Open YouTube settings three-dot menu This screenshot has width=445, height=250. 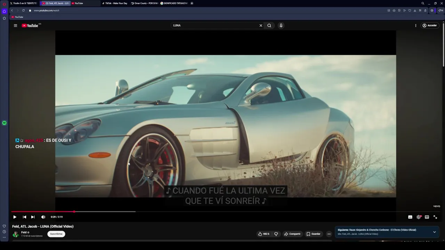pyautogui.click(x=415, y=25)
